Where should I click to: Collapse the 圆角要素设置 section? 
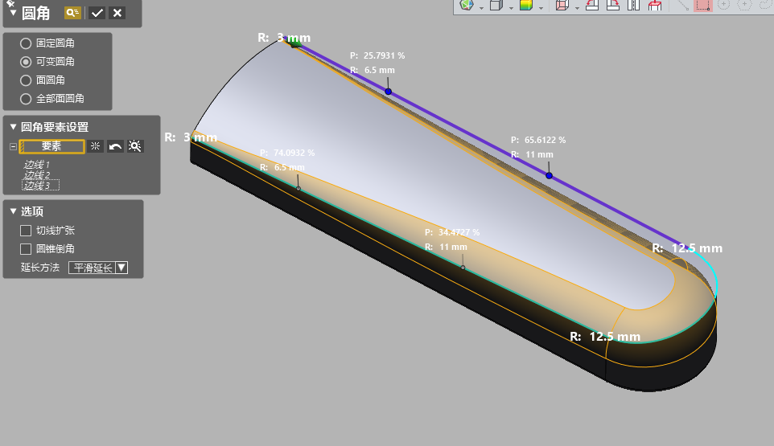pyautogui.click(x=13, y=127)
